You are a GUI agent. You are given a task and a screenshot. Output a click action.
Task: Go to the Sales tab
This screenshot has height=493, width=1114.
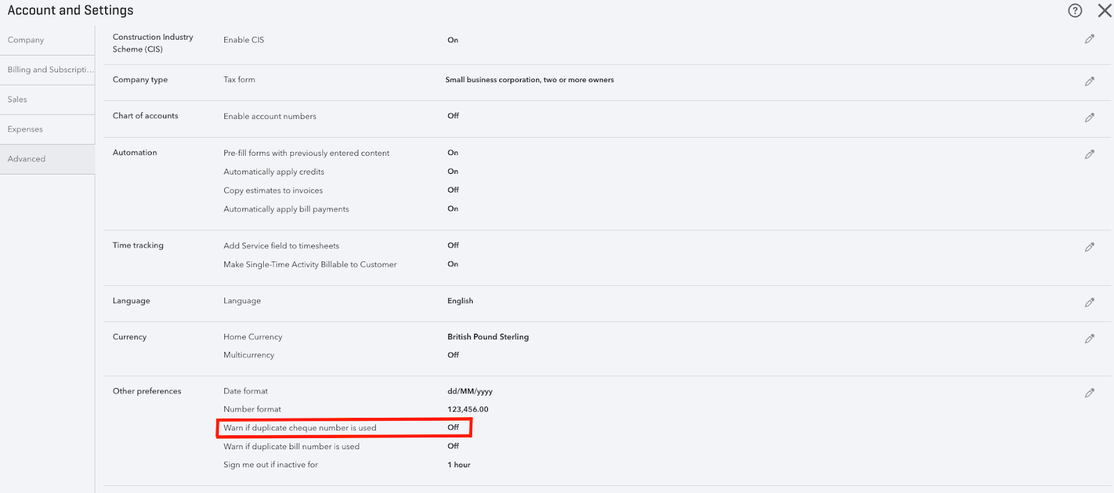[17, 100]
